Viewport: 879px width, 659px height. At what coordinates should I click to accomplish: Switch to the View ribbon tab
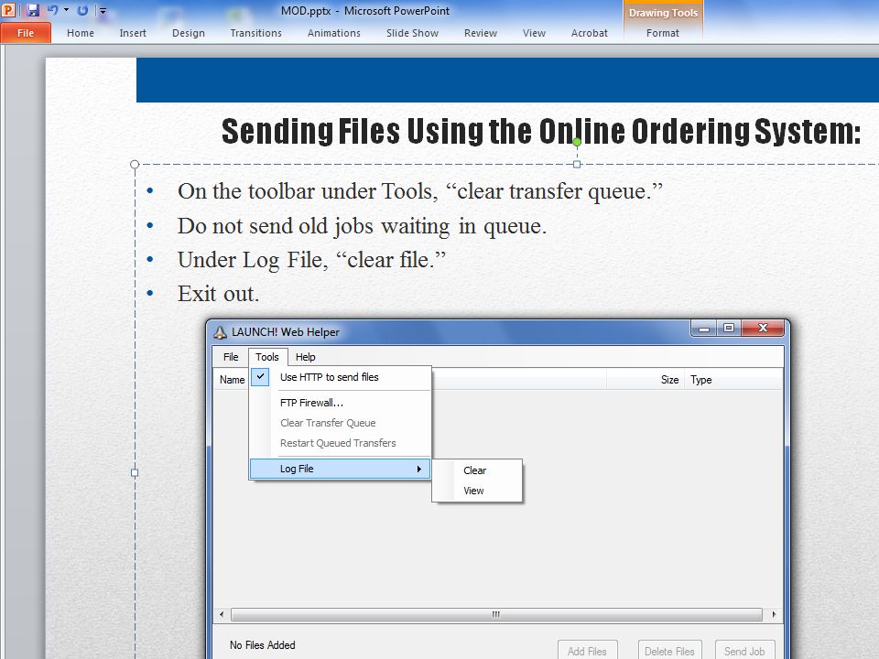(534, 33)
